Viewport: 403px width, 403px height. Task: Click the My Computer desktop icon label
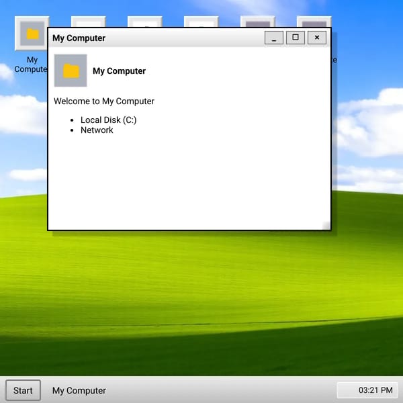coord(31,64)
